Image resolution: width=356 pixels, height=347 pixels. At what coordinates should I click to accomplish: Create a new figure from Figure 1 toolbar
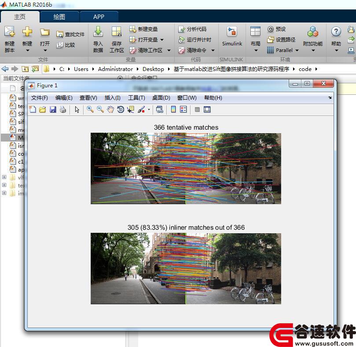(33, 109)
